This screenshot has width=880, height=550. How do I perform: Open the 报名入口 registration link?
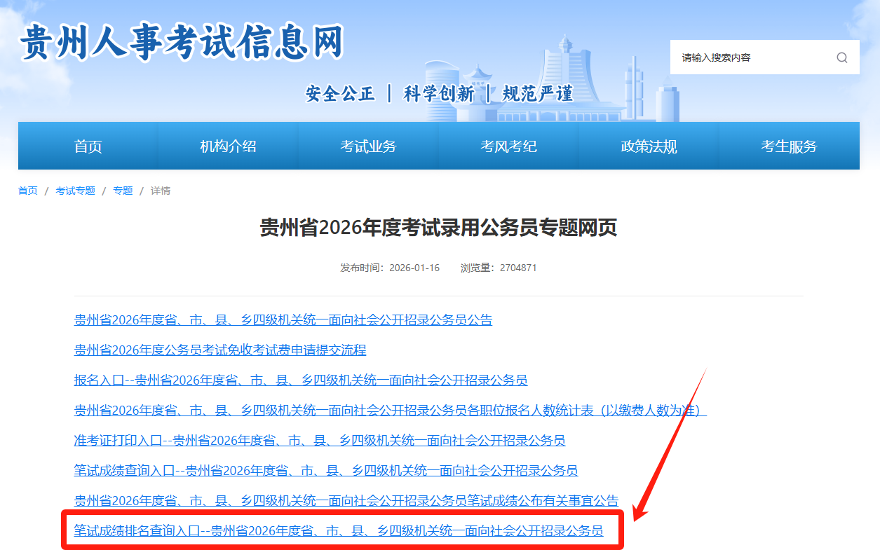point(301,380)
